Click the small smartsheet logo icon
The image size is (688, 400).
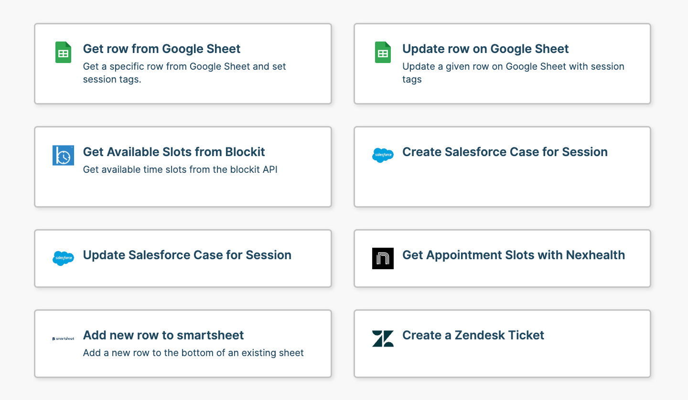click(x=63, y=338)
